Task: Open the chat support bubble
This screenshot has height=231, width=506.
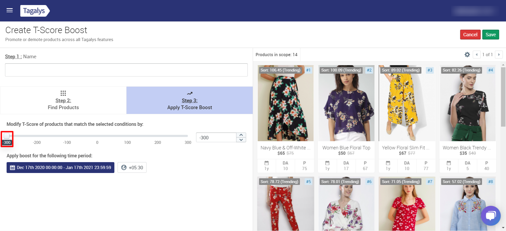Action: [491, 216]
